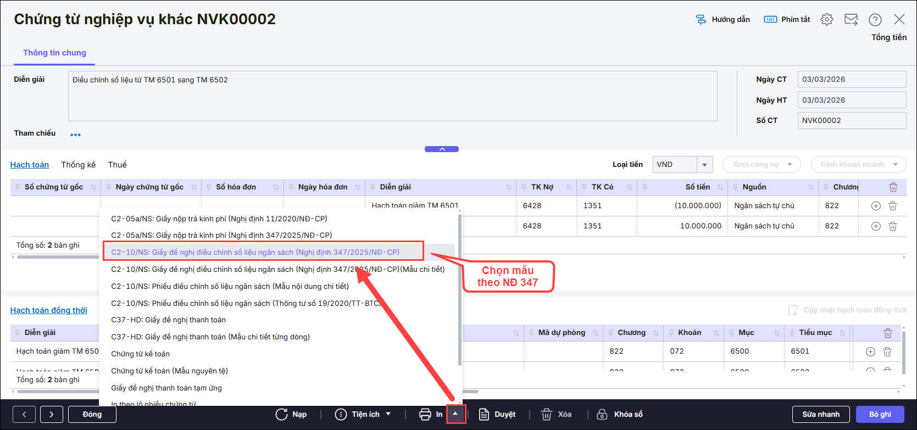This screenshot has width=917, height=430.
Task: Sort by the Ngày hóa đơn column
Action: point(358,187)
